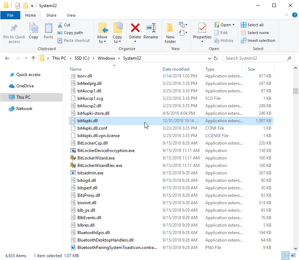Screen dimensions: 299x260
Task: Click Paste shortcut in the ribbon
Action: (74, 40)
